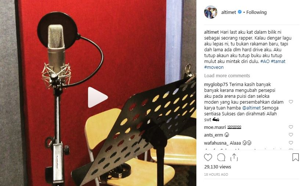Open the comment bubble icon
This screenshot has width=301, height=186.
coord(221,157)
